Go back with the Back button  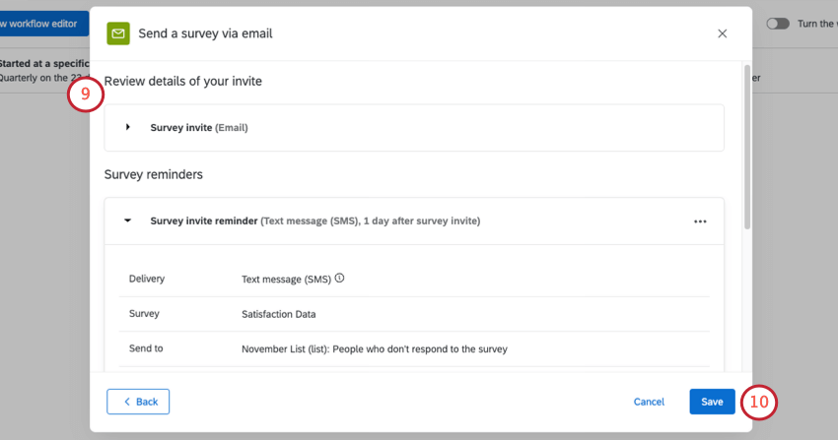click(138, 402)
